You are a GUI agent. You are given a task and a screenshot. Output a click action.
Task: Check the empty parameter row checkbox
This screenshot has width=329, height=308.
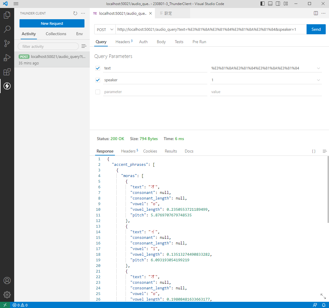[98, 92]
